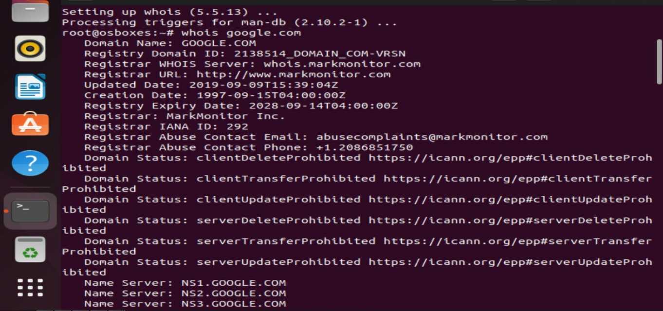Click the whois.markmonitor.com server text
Viewport: 663px width, 311px height.
point(342,64)
